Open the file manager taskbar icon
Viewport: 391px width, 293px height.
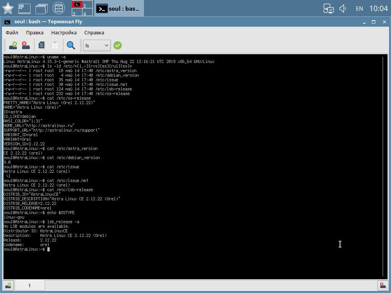59,8
